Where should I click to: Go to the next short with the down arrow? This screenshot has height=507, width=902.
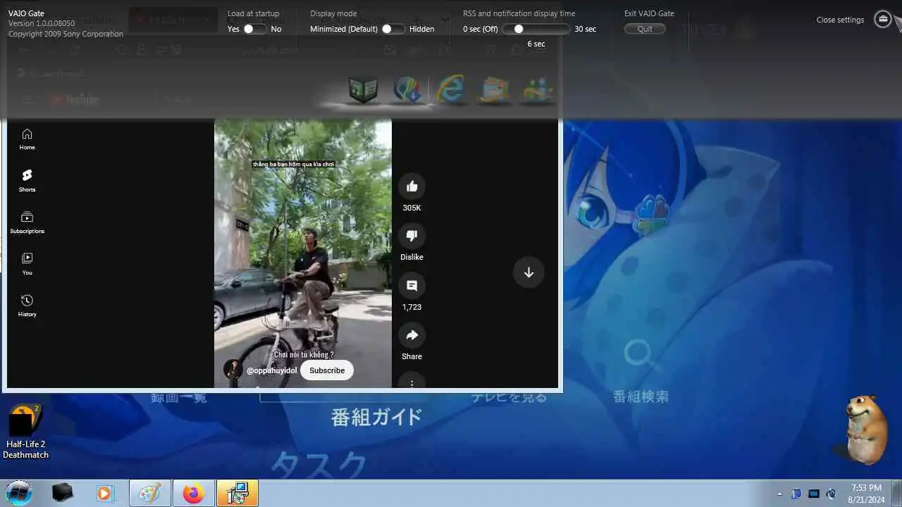[529, 273]
